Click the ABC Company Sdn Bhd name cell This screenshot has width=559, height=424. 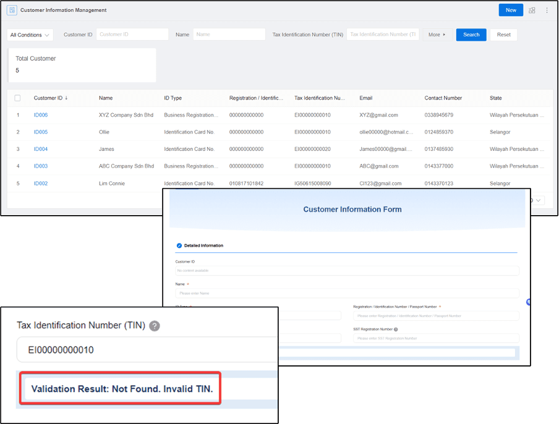pos(127,166)
